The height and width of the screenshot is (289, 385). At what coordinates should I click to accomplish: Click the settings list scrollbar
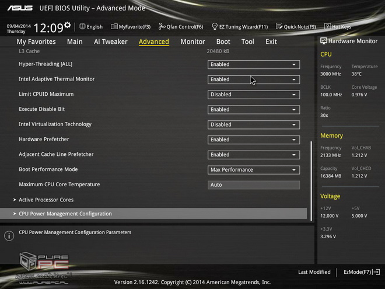click(311, 181)
